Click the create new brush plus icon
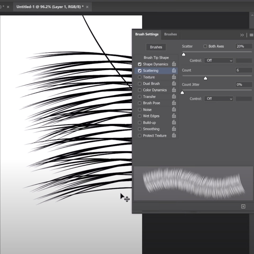 coord(243,206)
